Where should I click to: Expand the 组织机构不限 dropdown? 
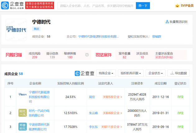(x=131, y=73)
